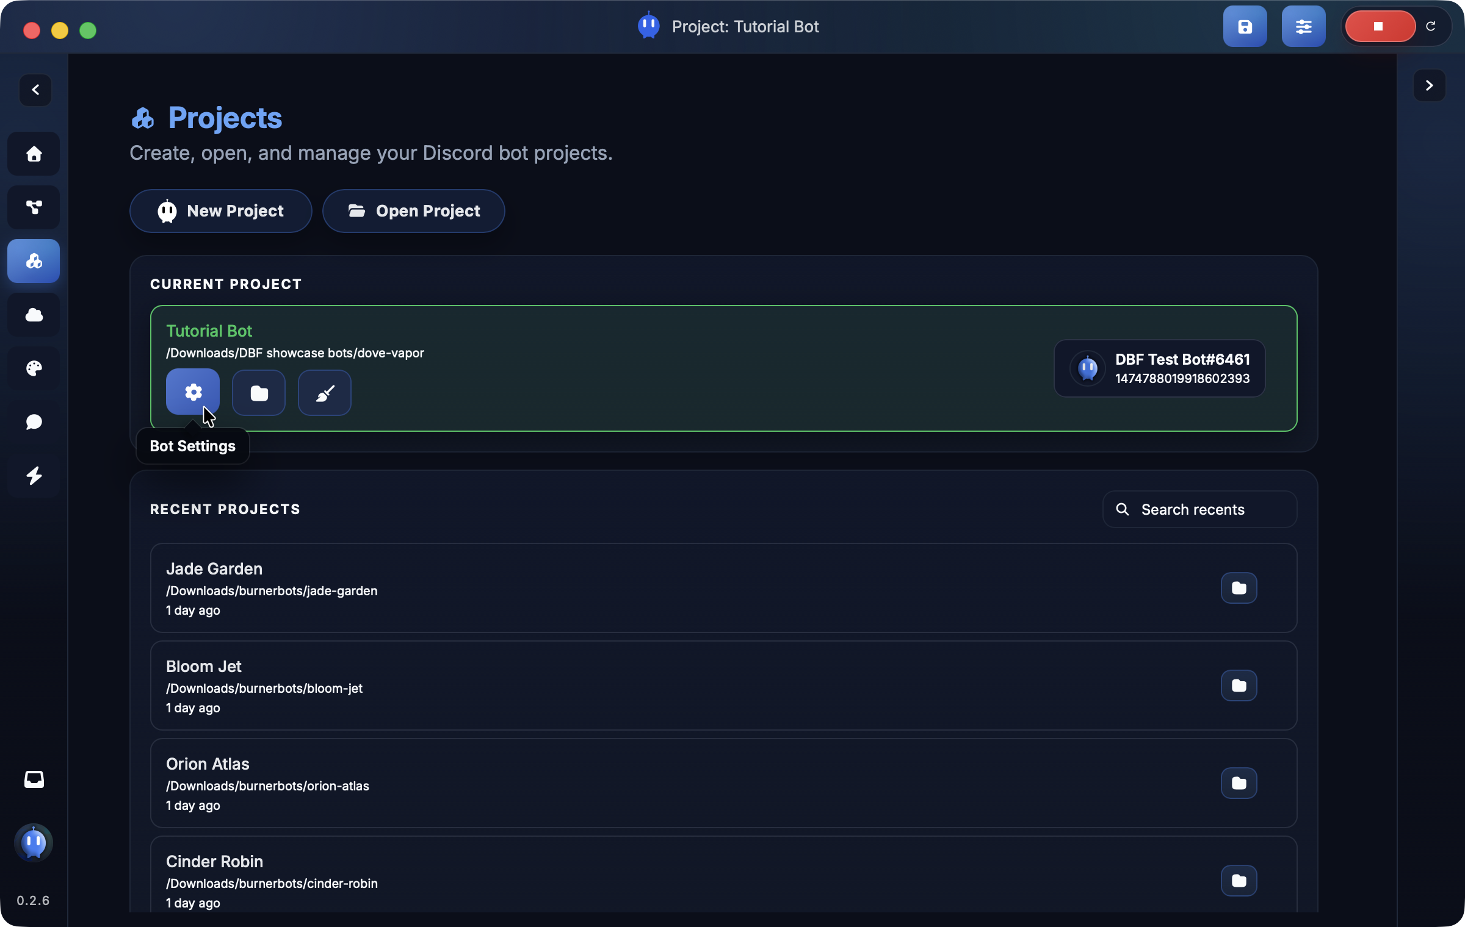Open Tutorial Bot project folder icon
The height and width of the screenshot is (927, 1465).
(x=259, y=393)
